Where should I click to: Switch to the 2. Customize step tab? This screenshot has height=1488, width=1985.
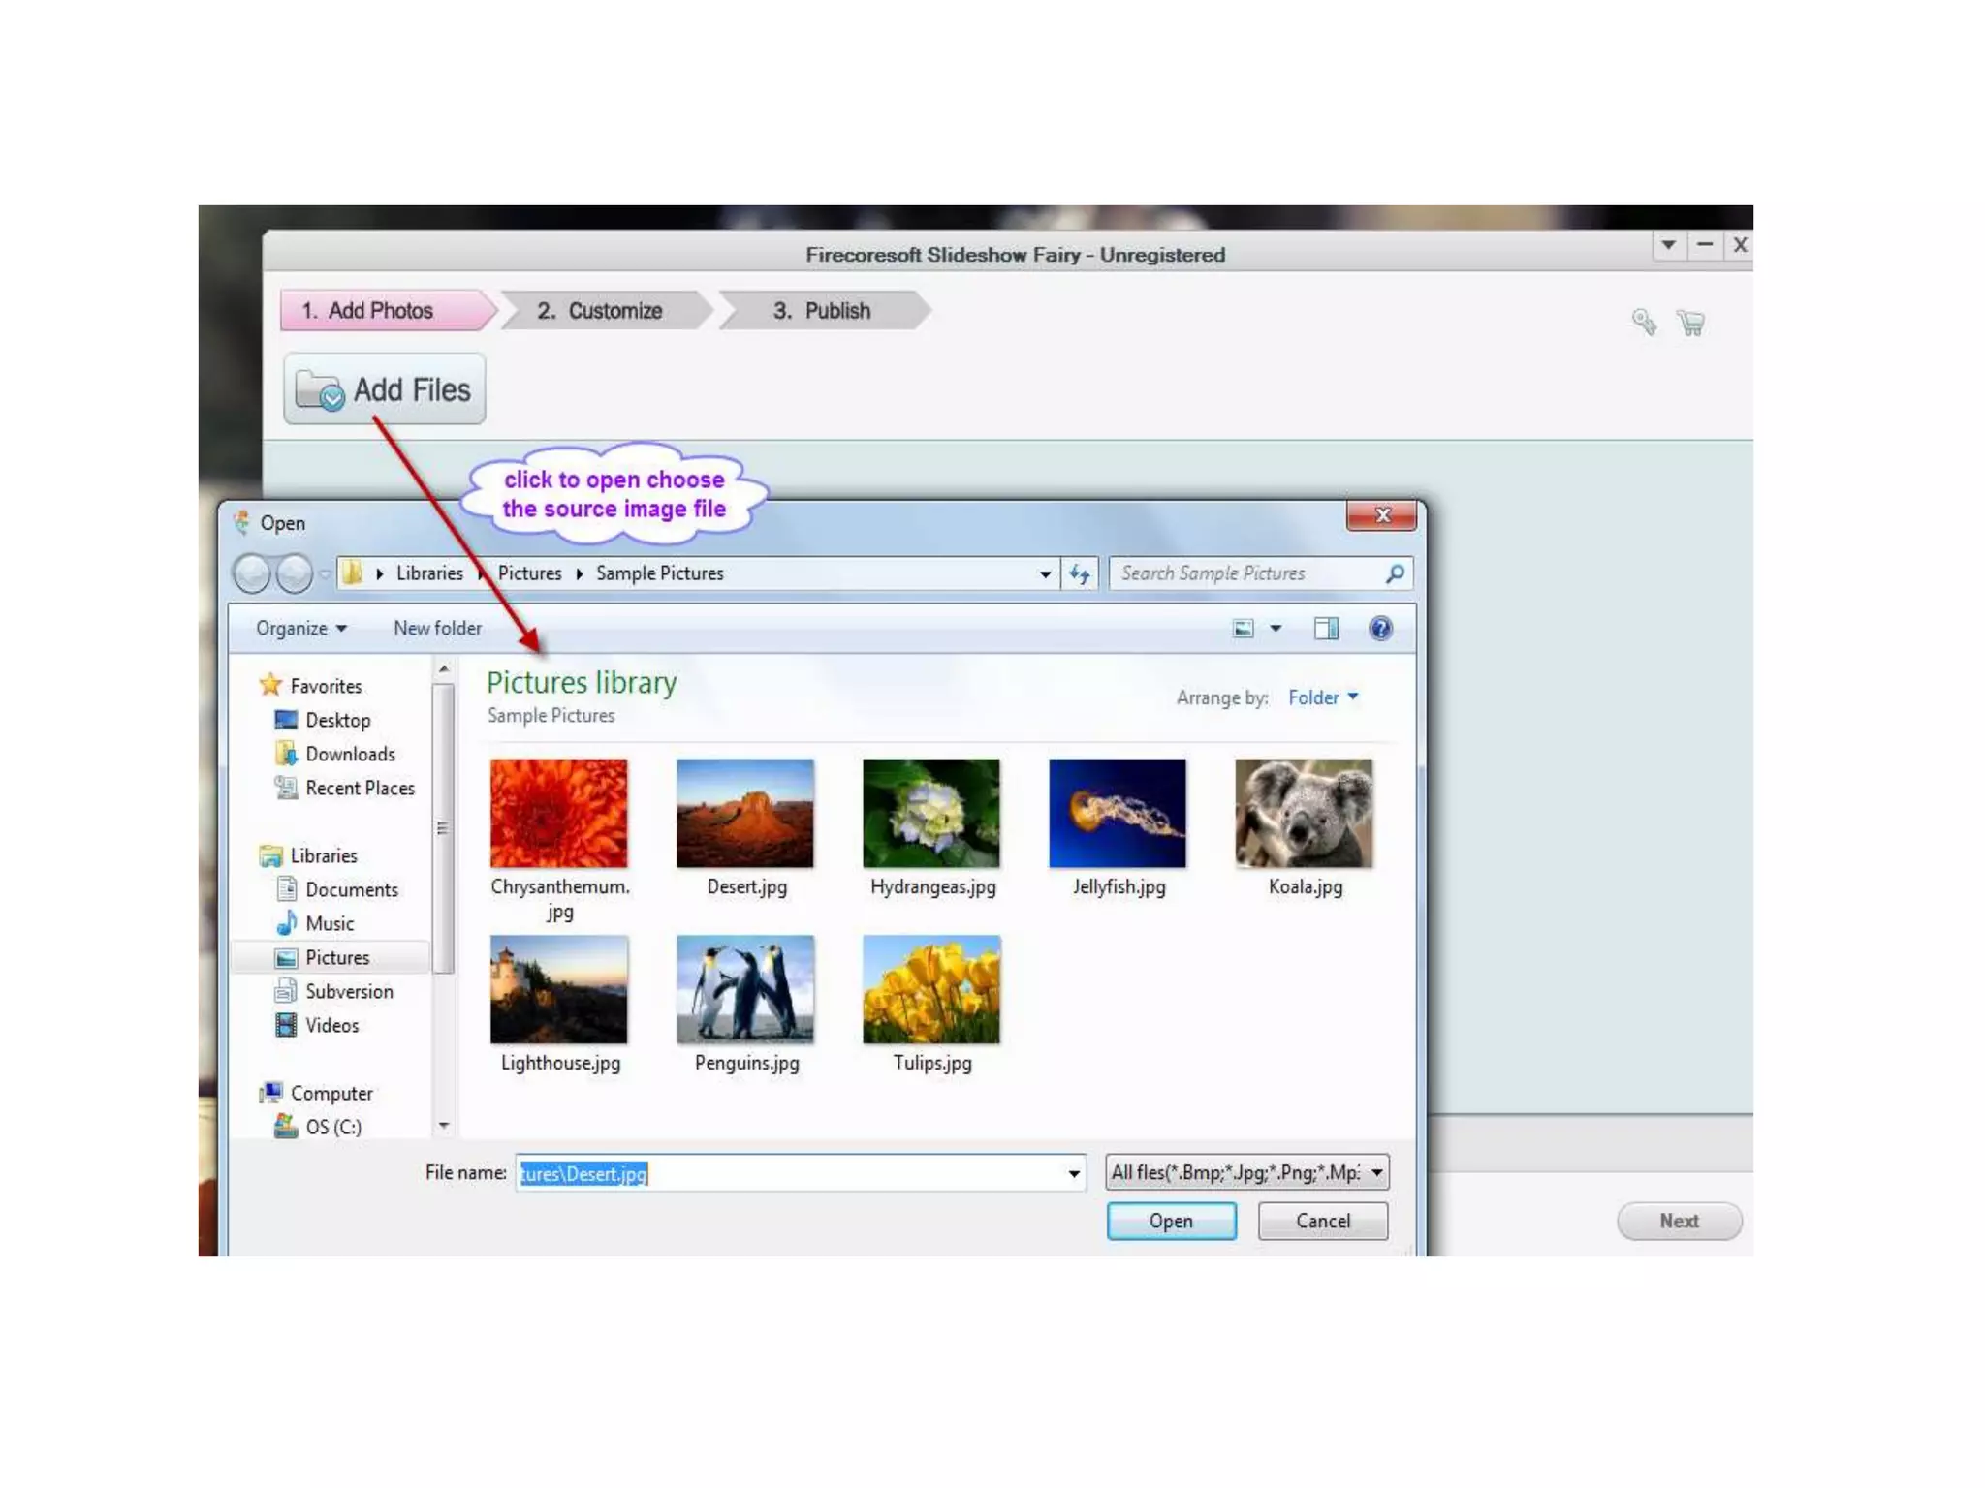[600, 311]
